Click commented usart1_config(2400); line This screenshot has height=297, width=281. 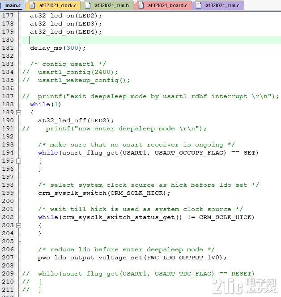click(70, 72)
